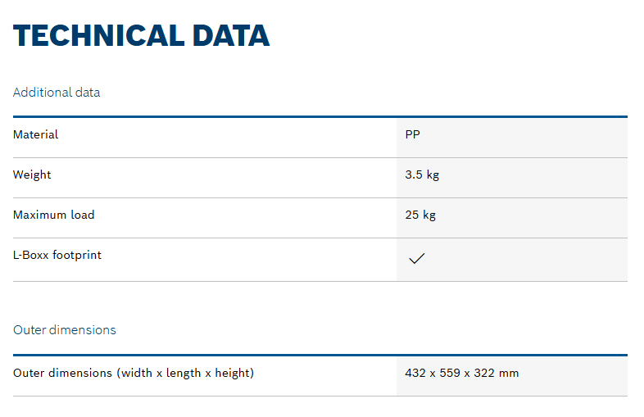Viewport: 644px width, 417px height.
Task: Select the 432 x 559 x 322 mm value
Action: [x=461, y=373]
